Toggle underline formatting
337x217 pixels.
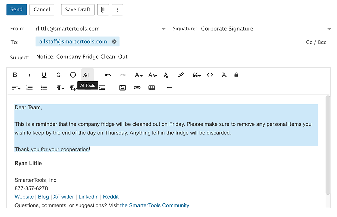44,75
